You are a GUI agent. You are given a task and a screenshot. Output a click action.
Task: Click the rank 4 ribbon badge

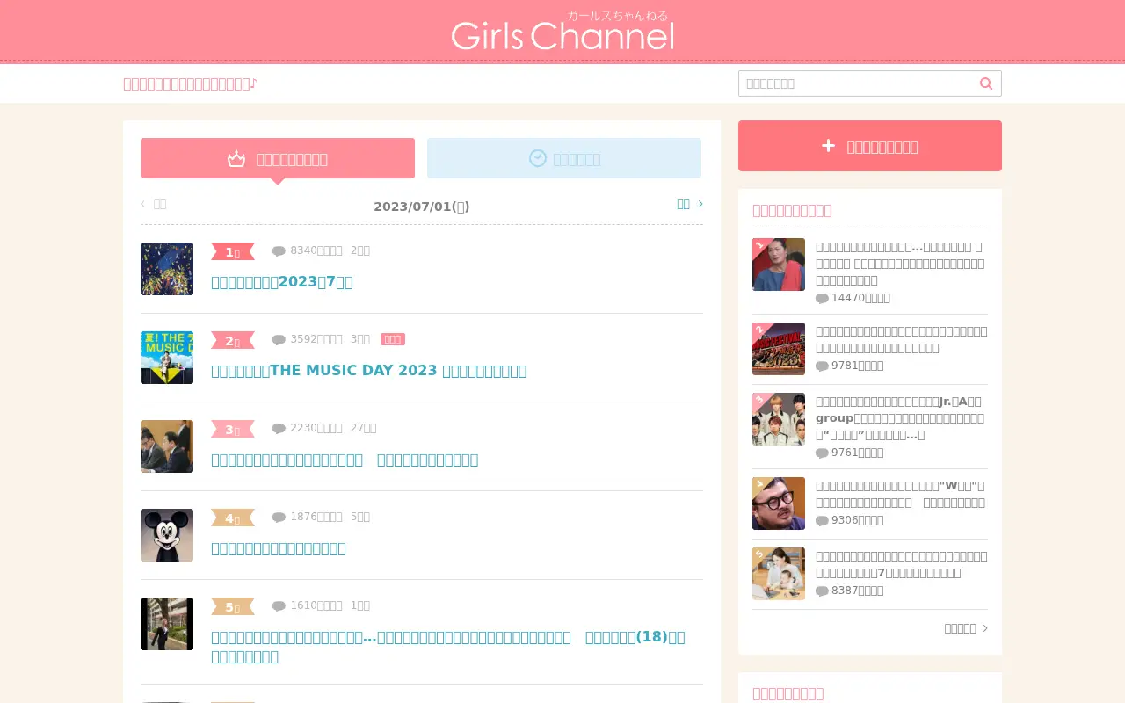[233, 518]
